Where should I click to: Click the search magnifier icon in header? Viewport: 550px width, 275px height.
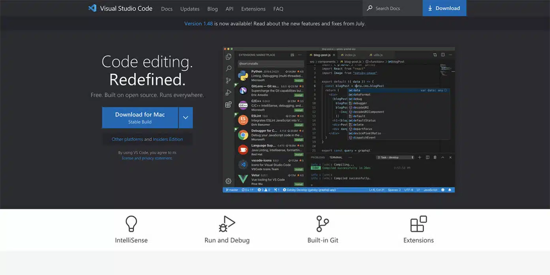coord(370,8)
